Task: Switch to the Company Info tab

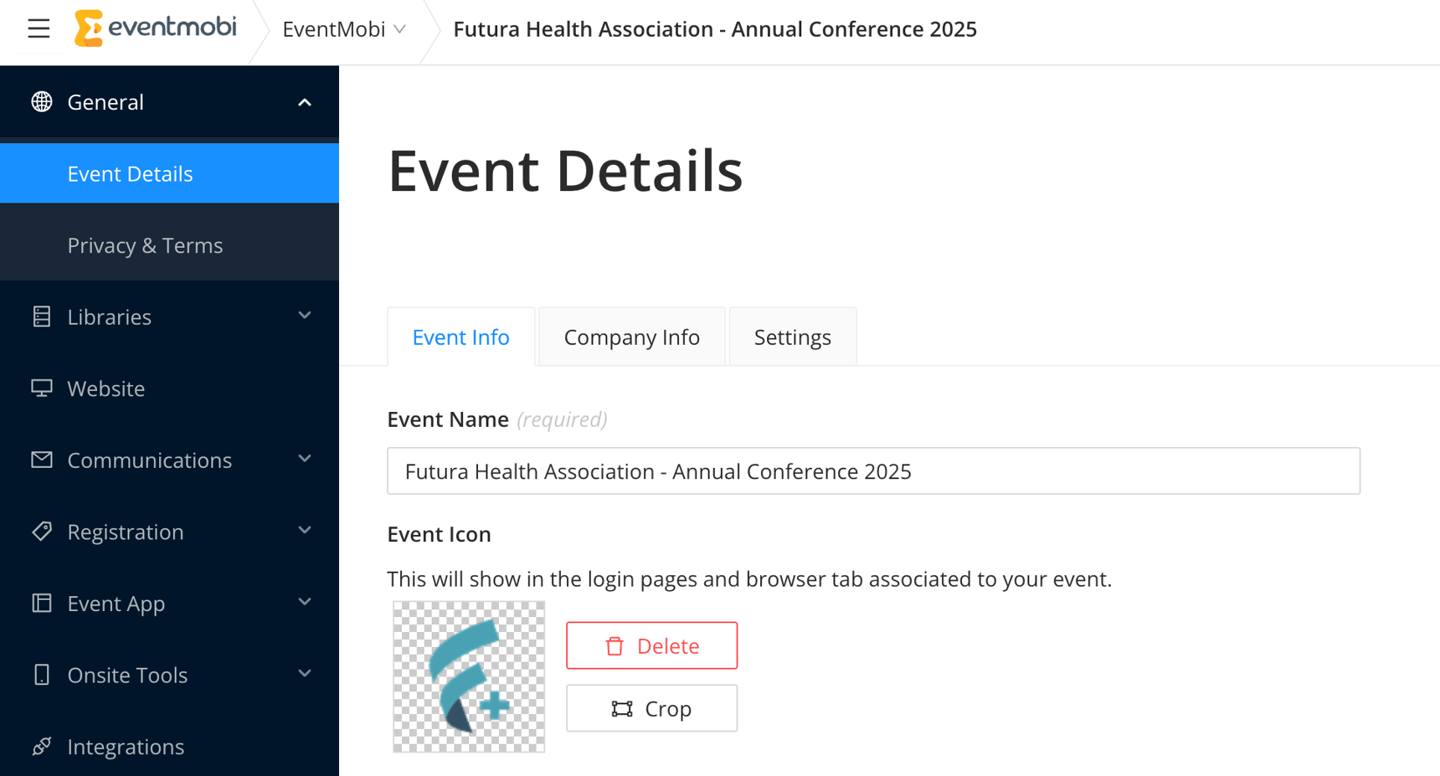Action: tap(631, 336)
